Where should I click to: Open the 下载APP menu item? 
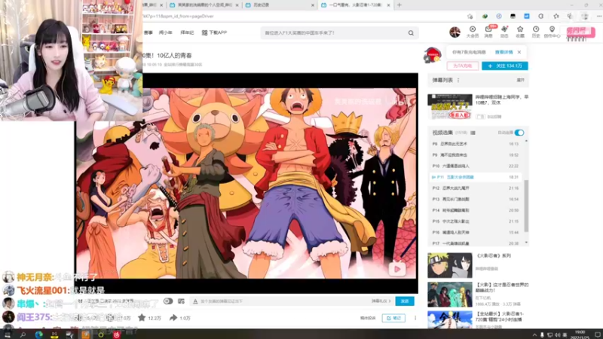pos(214,32)
